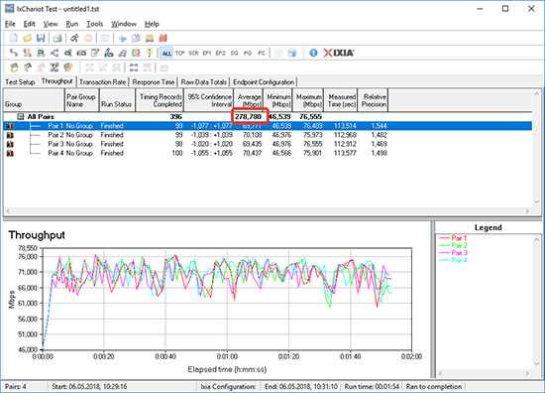
Task: Toggle the EP2 filter button
Action: click(220, 53)
